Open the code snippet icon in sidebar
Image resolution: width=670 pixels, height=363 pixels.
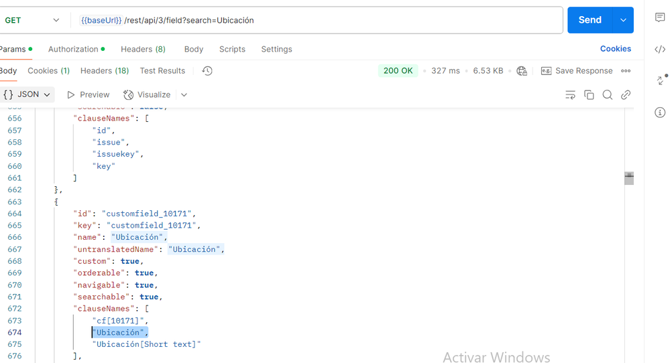coord(660,49)
